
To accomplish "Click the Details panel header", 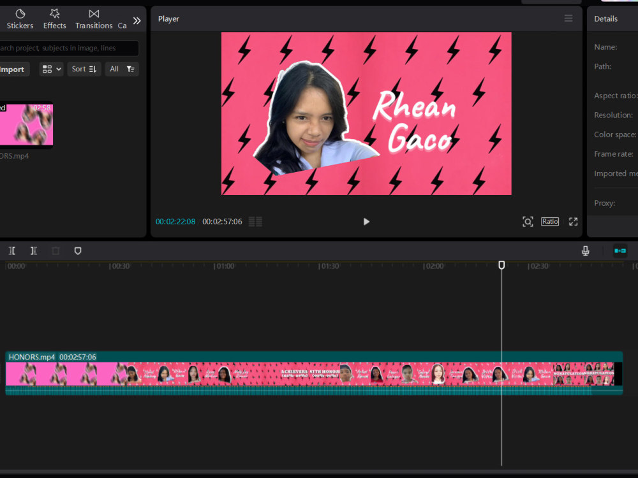I will click(x=606, y=18).
